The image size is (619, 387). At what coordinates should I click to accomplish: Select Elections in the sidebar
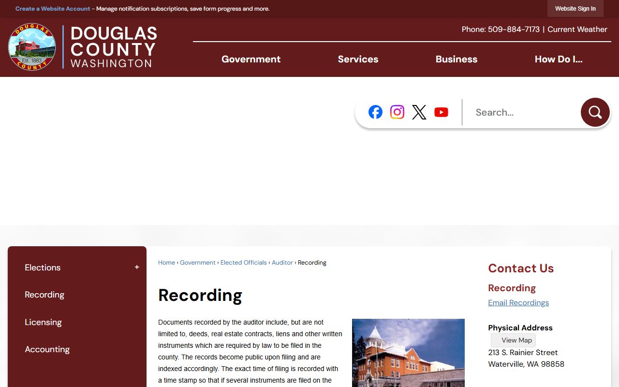43,268
